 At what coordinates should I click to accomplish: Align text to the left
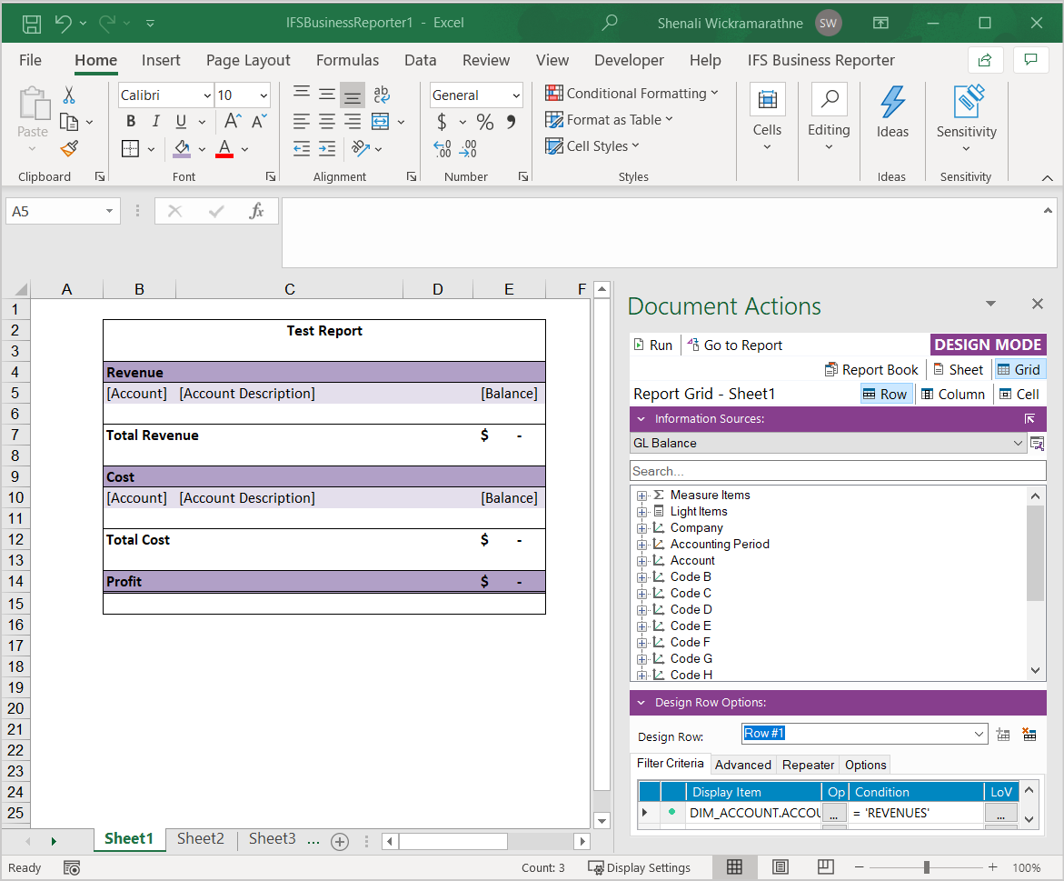(302, 122)
